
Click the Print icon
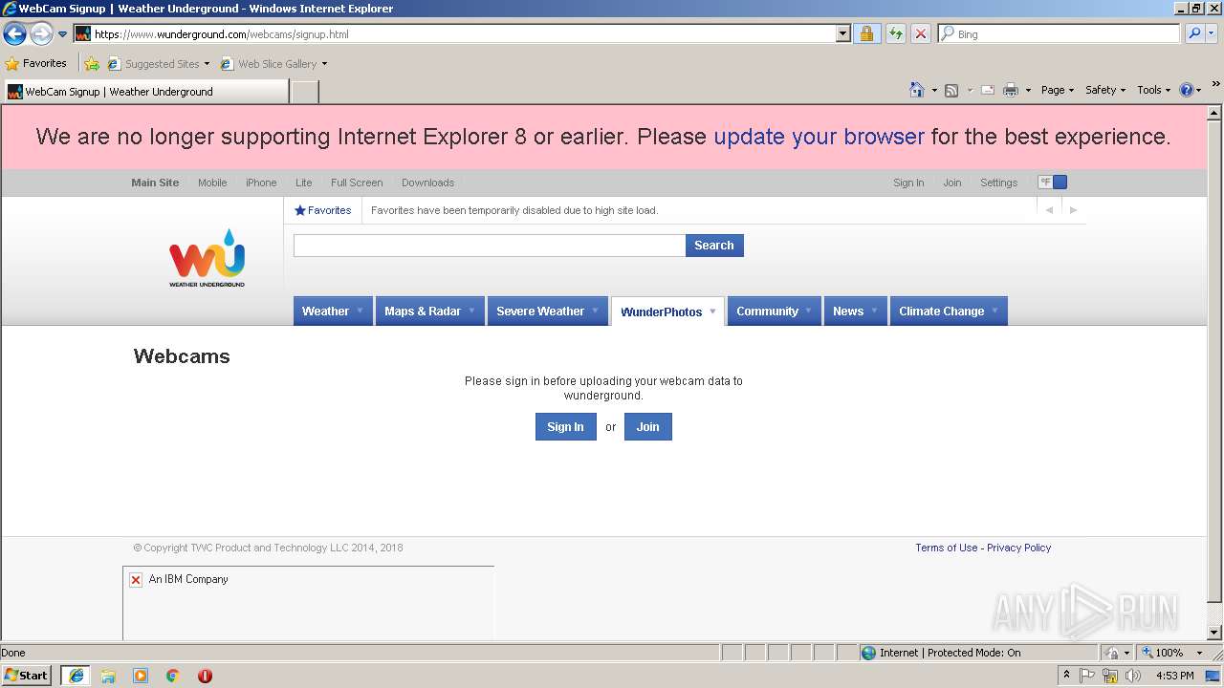(1011, 90)
